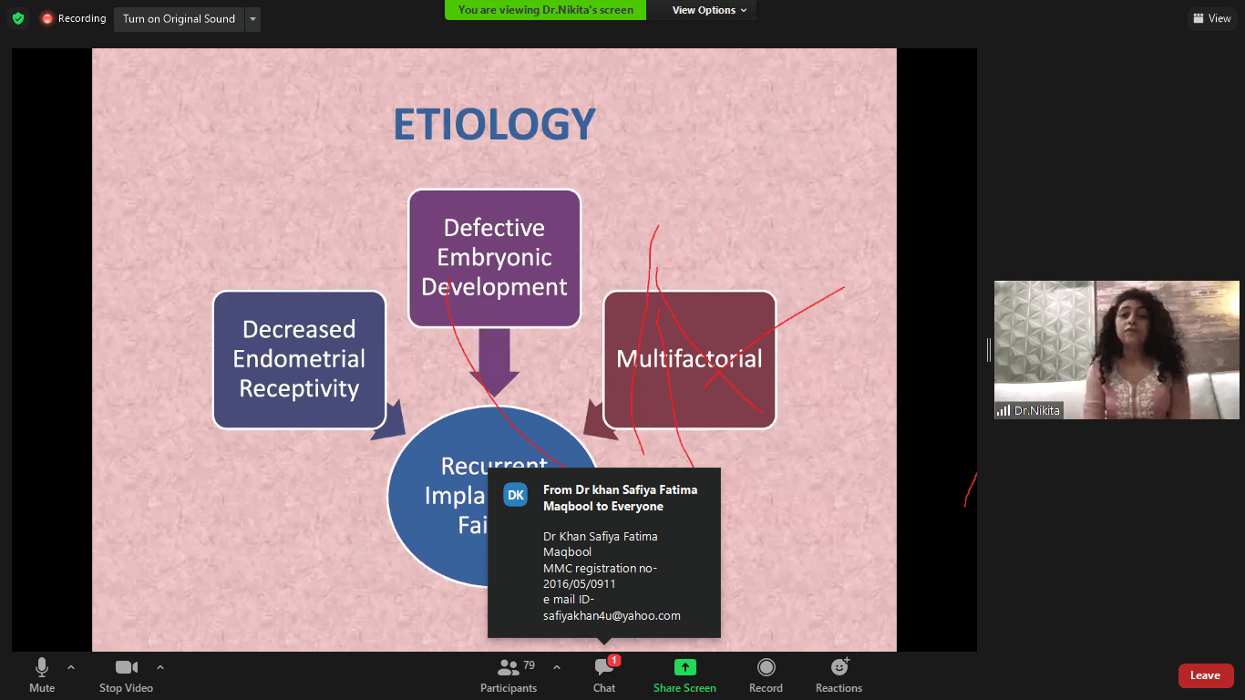Toggle Stop Video camera button
The height and width of the screenshot is (700, 1245).
pos(126,674)
